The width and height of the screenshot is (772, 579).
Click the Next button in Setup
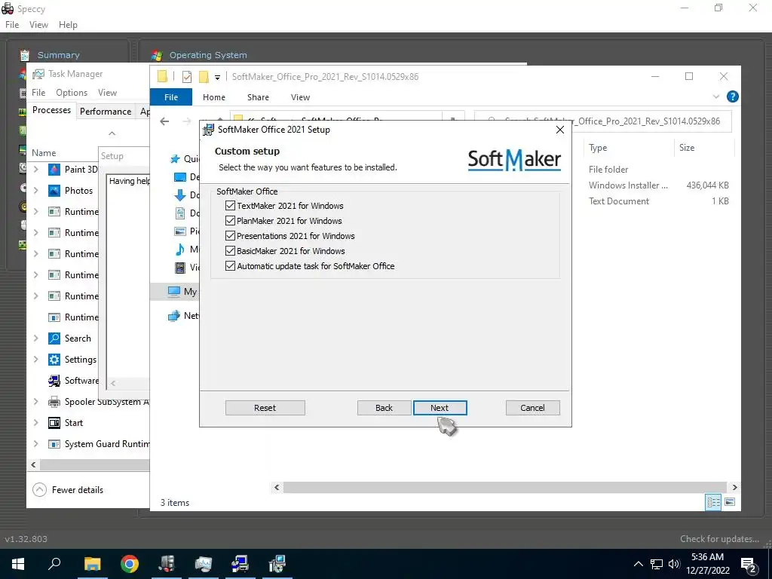pyautogui.click(x=440, y=408)
